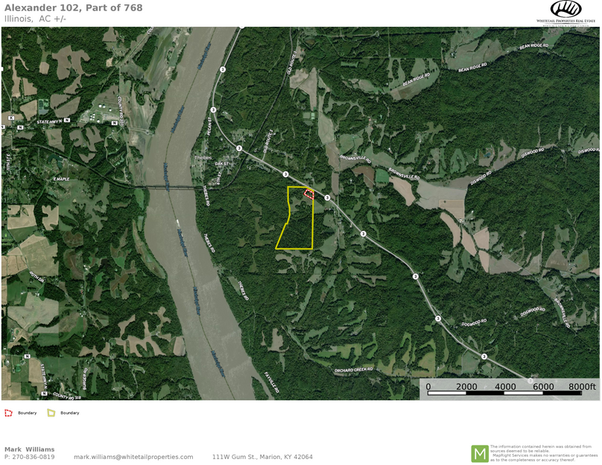Select the yellow Boundary legend icon

pos(51,413)
